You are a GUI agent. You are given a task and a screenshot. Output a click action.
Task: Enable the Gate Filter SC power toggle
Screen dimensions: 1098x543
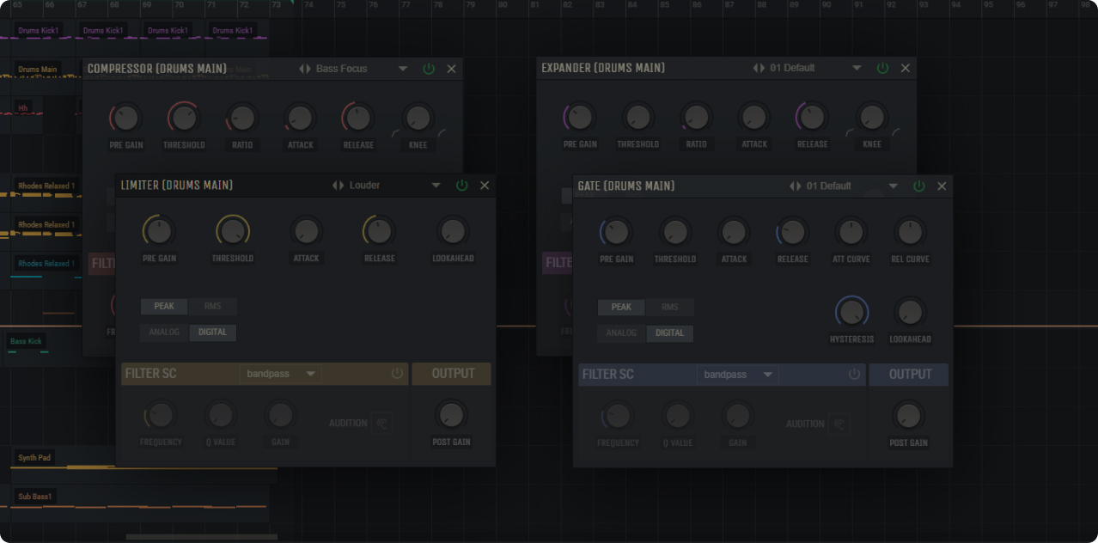point(854,375)
